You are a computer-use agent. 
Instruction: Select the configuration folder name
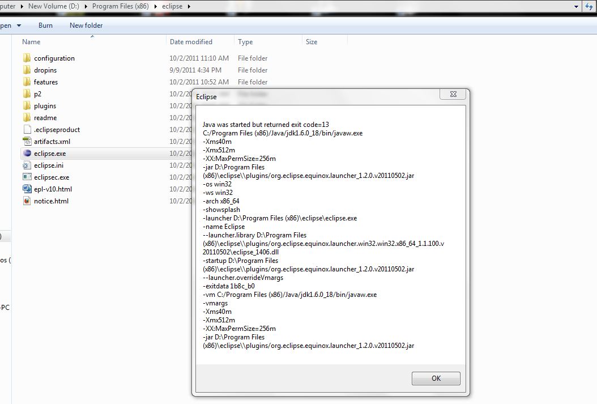click(x=54, y=58)
